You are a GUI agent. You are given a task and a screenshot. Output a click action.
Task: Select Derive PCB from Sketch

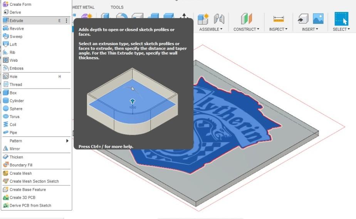36,206
